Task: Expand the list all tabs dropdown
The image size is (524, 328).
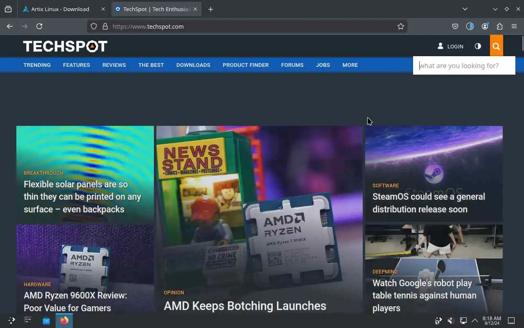Action: coord(465,9)
